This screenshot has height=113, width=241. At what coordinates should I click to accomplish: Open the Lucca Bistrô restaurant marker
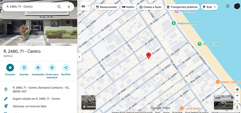181,108
